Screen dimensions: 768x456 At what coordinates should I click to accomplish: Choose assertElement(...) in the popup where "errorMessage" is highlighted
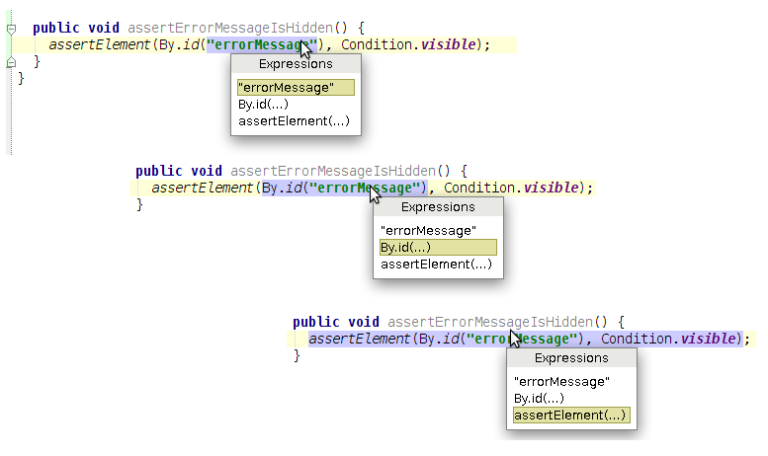[294, 120]
